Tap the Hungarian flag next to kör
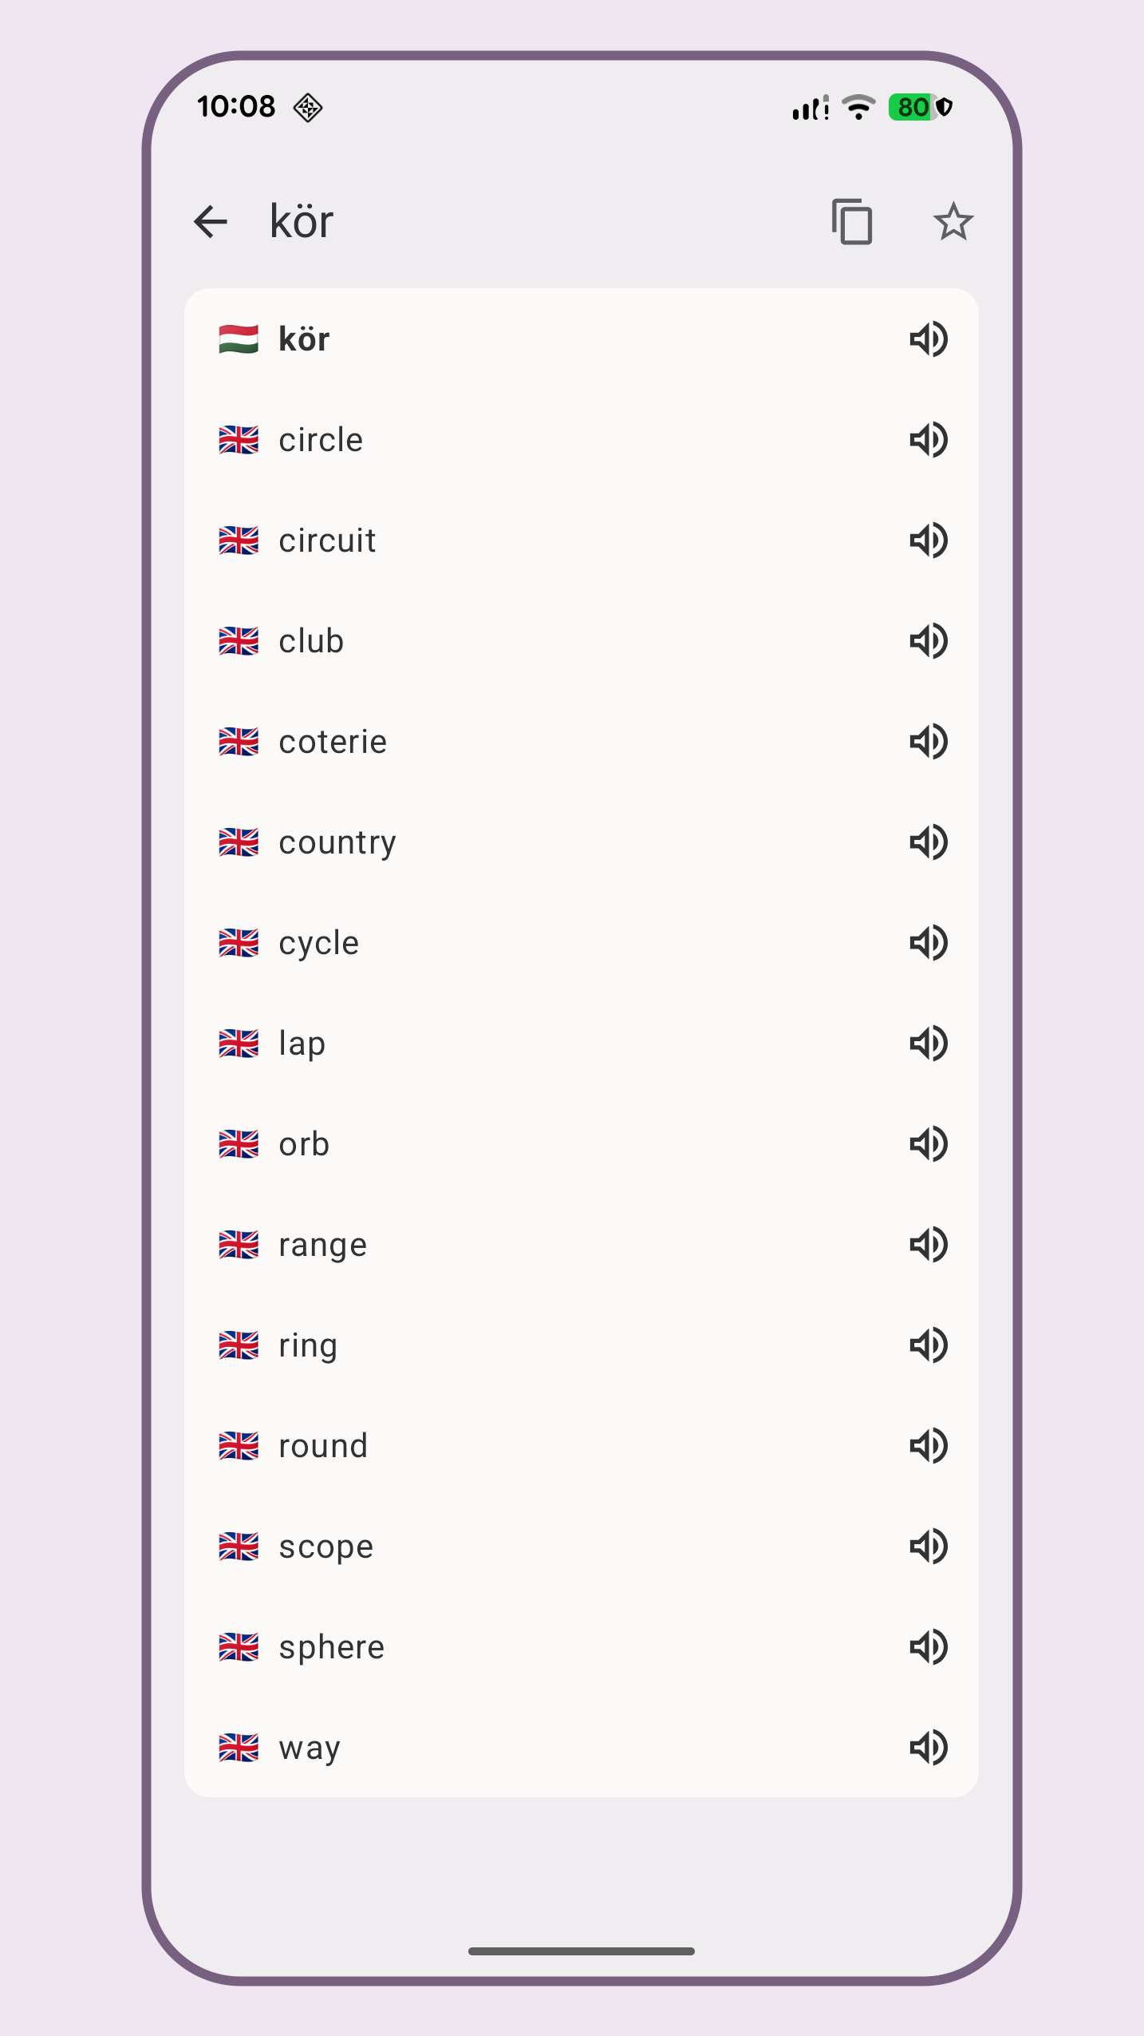The height and width of the screenshot is (2036, 1144). click(x=239, y=339)
